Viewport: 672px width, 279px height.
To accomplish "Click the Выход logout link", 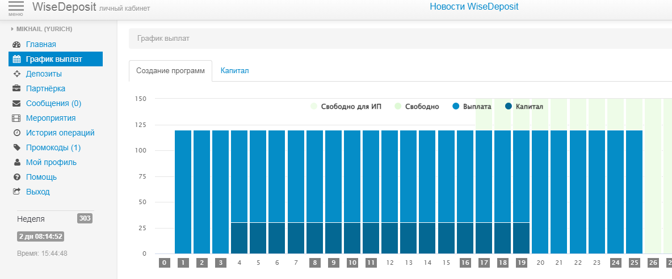I will click(x=37, y=192).
